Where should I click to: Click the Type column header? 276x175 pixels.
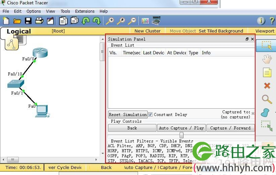(194, 53)
